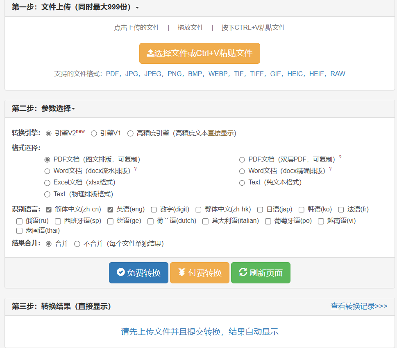397x348 pixels.
Task: Uncheck the 英语(eng) checkbox
Action: (x=110, y=209)
